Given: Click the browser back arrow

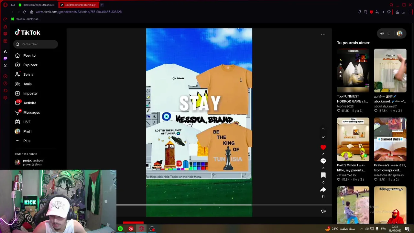Looking at the screenshot, I should coord(13,12).
